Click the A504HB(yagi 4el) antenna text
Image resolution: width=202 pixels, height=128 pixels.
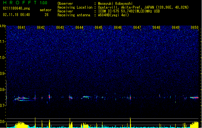point(113,15)
